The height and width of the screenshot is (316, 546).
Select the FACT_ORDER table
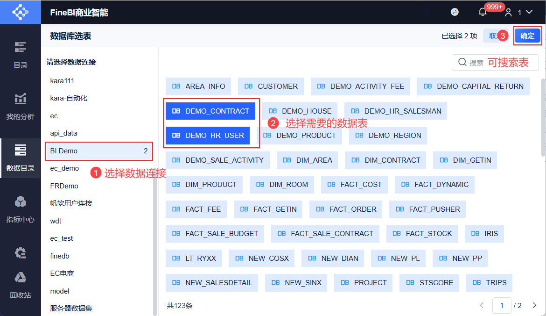coord(346,209)
